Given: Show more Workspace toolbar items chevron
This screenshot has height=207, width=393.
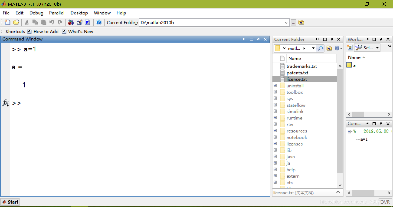Looking at the screenshot, I should coord(390,46).
